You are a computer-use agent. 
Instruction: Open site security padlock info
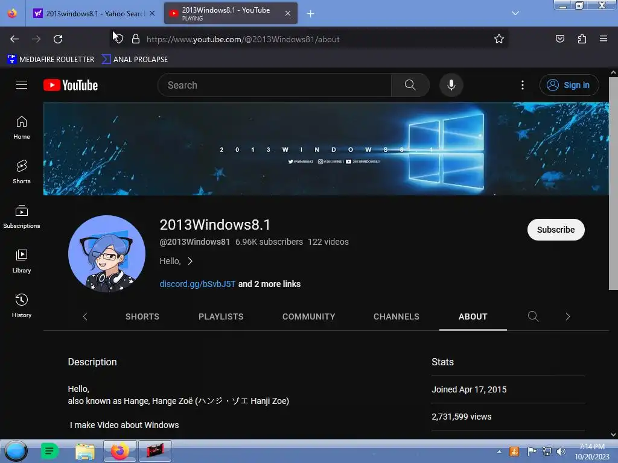tap(136, 39)
